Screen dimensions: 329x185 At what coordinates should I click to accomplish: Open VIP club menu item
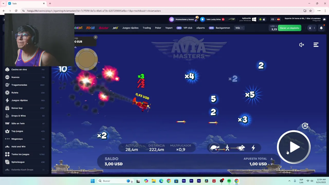pyautogui.click(x=184, y=28)
